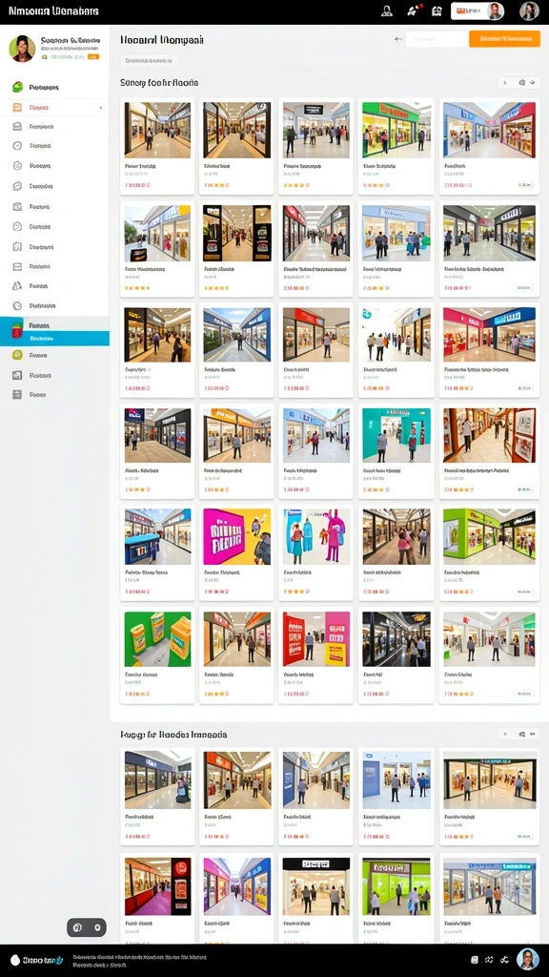Image resolution: width=549 pixels, height=977 pixels.
Task: Open the green thumbnail with yellow boxes
Action: [157, 638]
